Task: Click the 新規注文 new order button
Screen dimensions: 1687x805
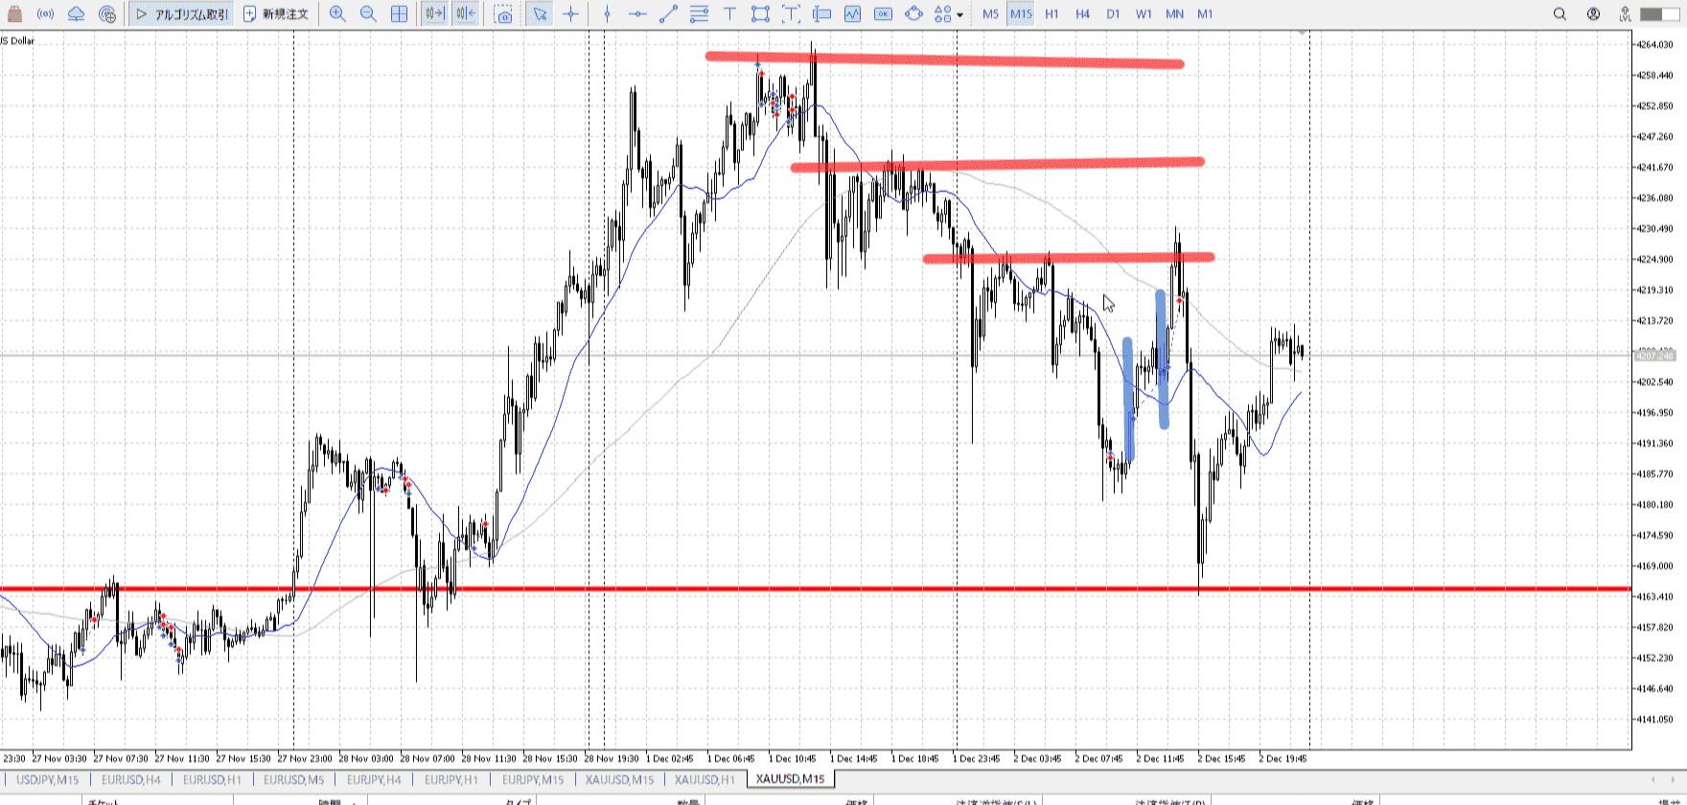Action: click(x=276, y=14)
